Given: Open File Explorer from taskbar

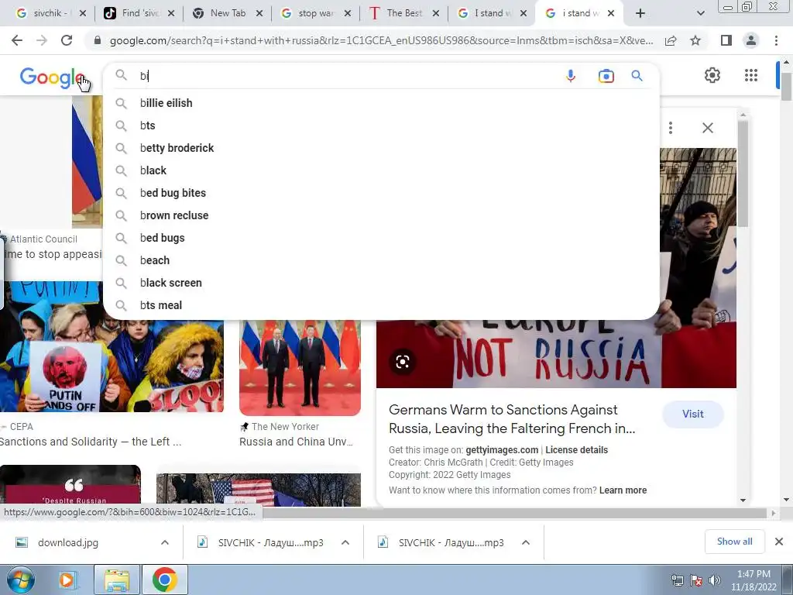Looking at the screenshot, I should [x=117, y=580].
